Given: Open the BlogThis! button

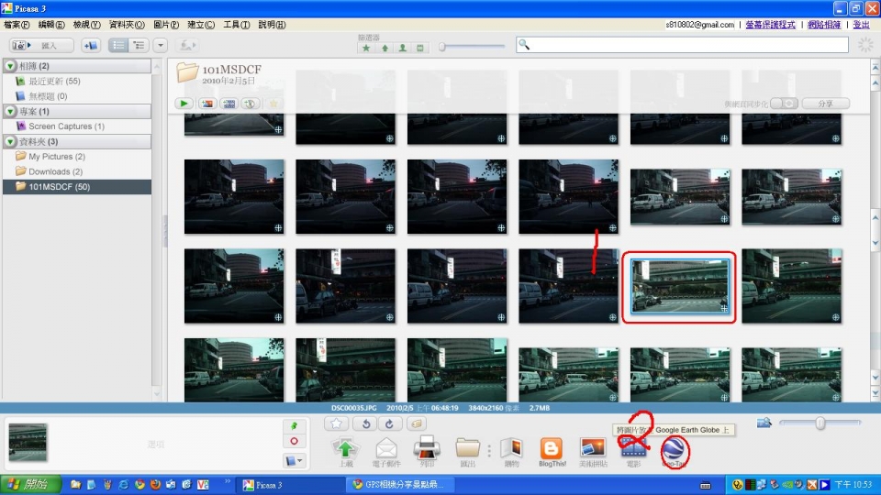Looking at the screenshot, I should pyautogui.click(x=551, y=449).
